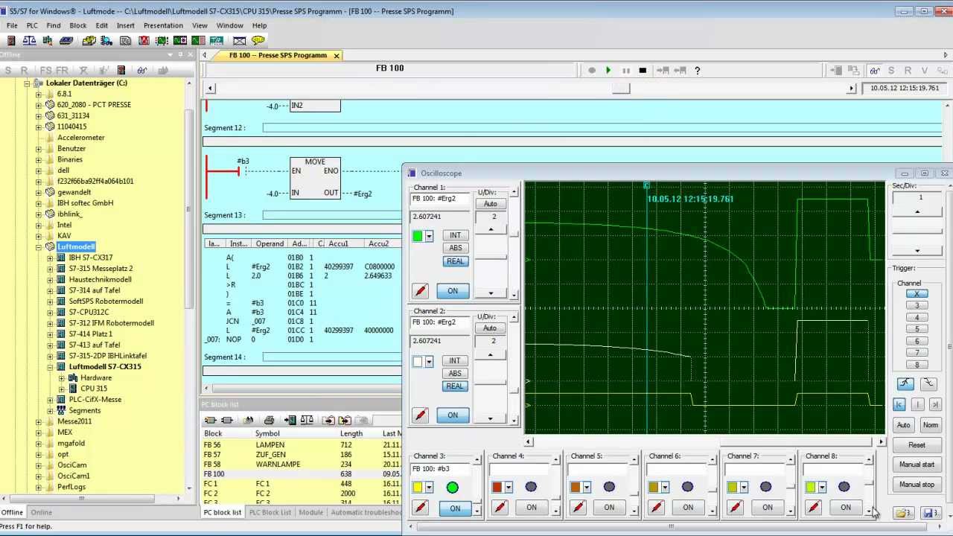The image size is (953, 536).
Task: Click the Channel 8 red probe icon
Action: 813,508
